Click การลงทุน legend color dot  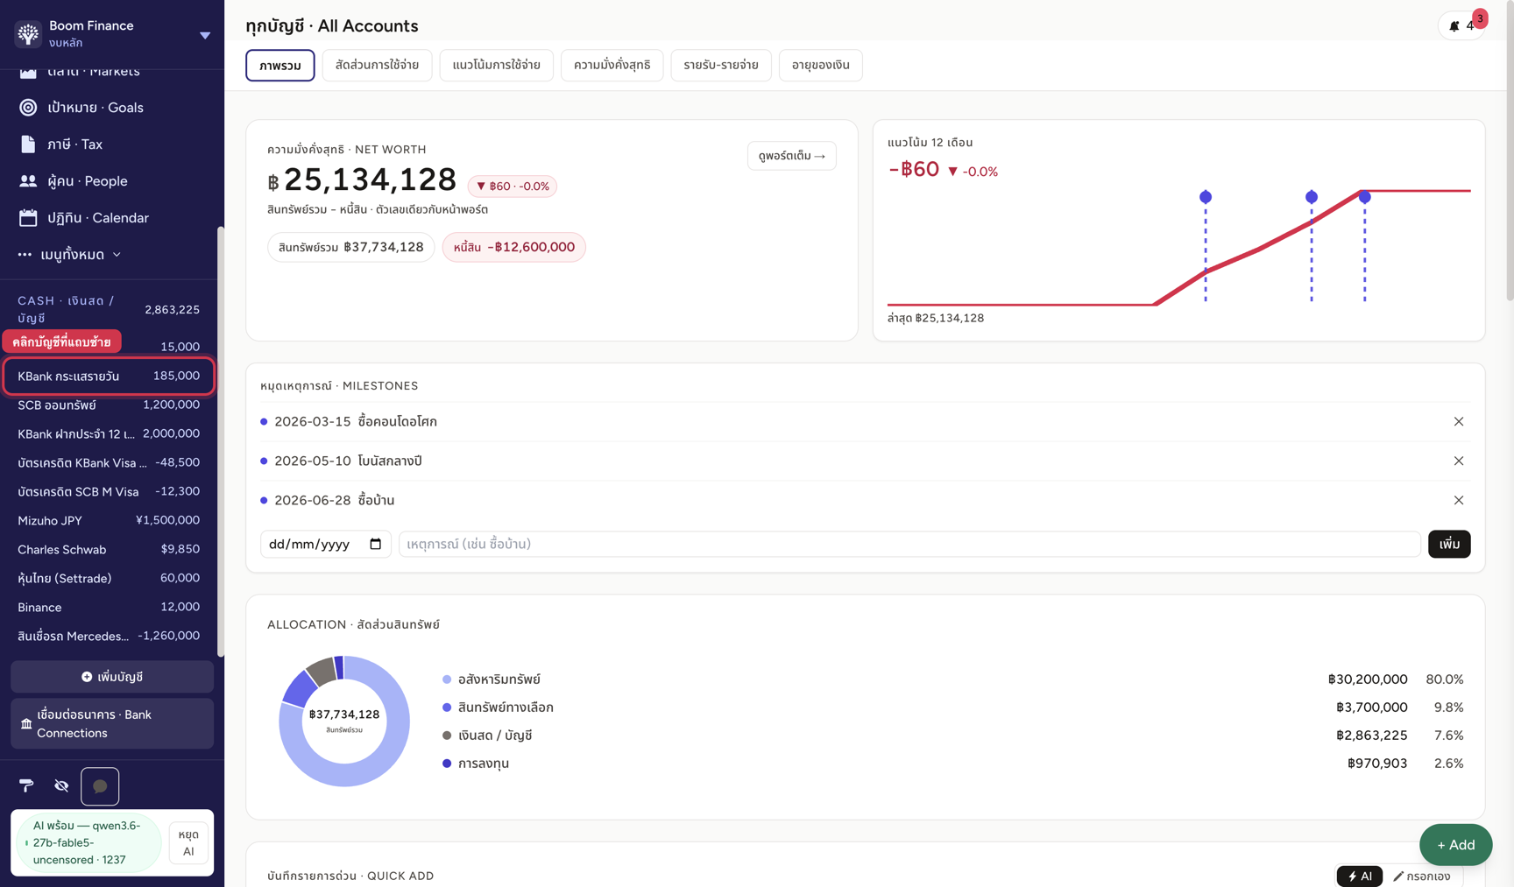pyautogui.click(x=447, y=764)
